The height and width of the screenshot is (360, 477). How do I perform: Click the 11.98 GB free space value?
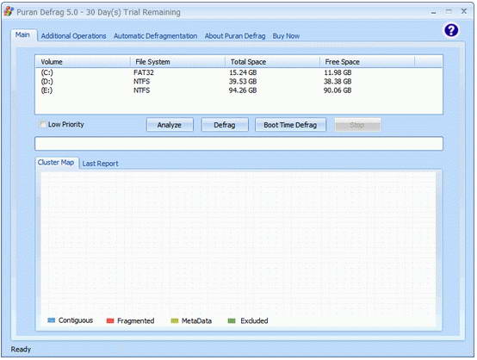point(338,72)
